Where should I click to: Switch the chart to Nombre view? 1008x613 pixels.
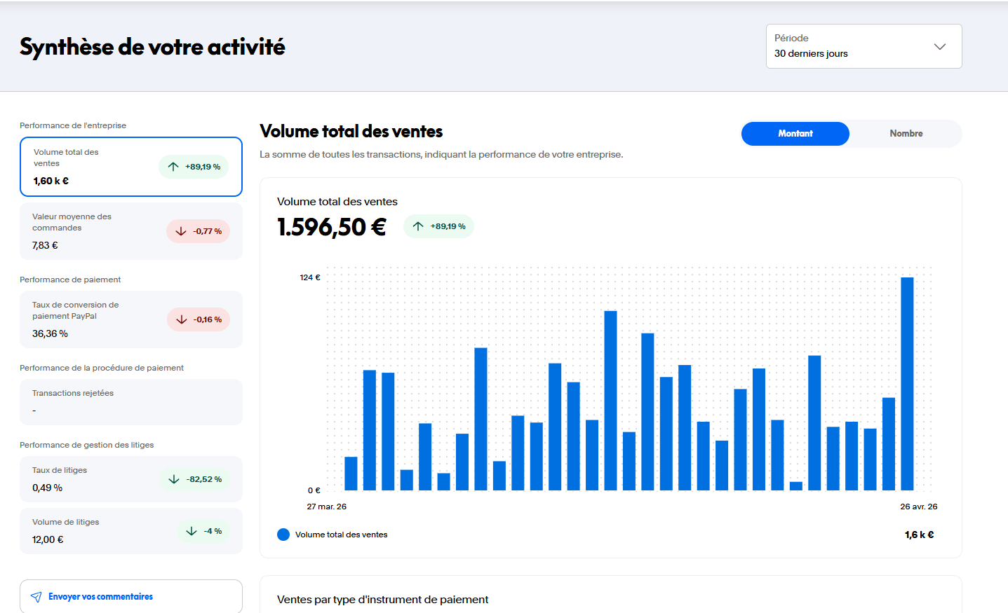pos(906,134)
